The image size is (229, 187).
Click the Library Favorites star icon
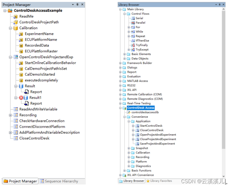[148, 181]
